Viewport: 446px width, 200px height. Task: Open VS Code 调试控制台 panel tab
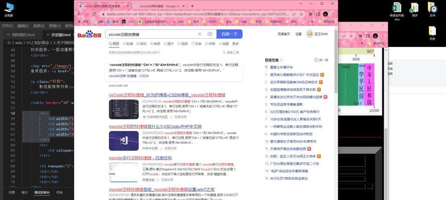pos(42,192)
